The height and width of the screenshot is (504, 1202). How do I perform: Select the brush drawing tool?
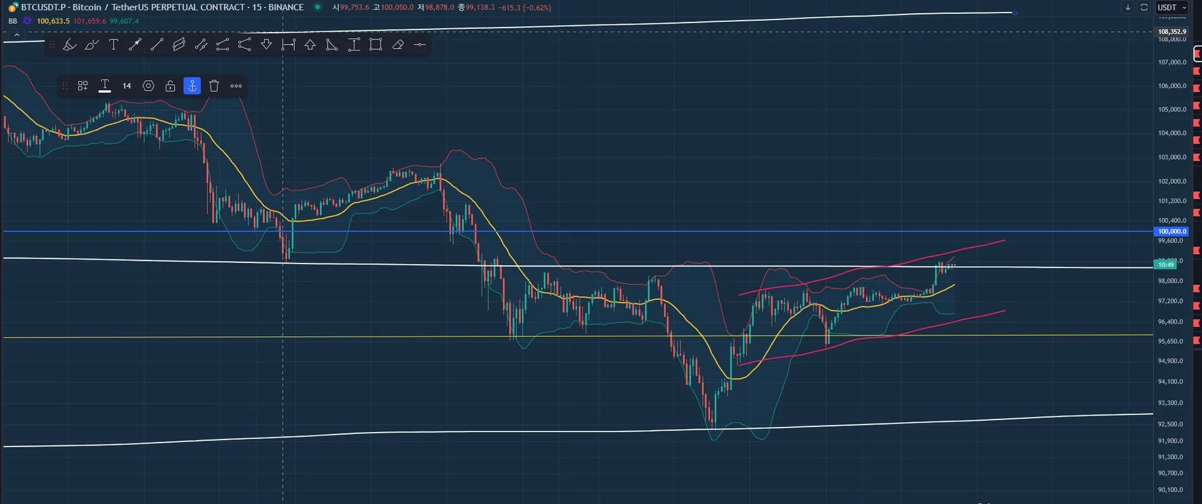(91, 44)
